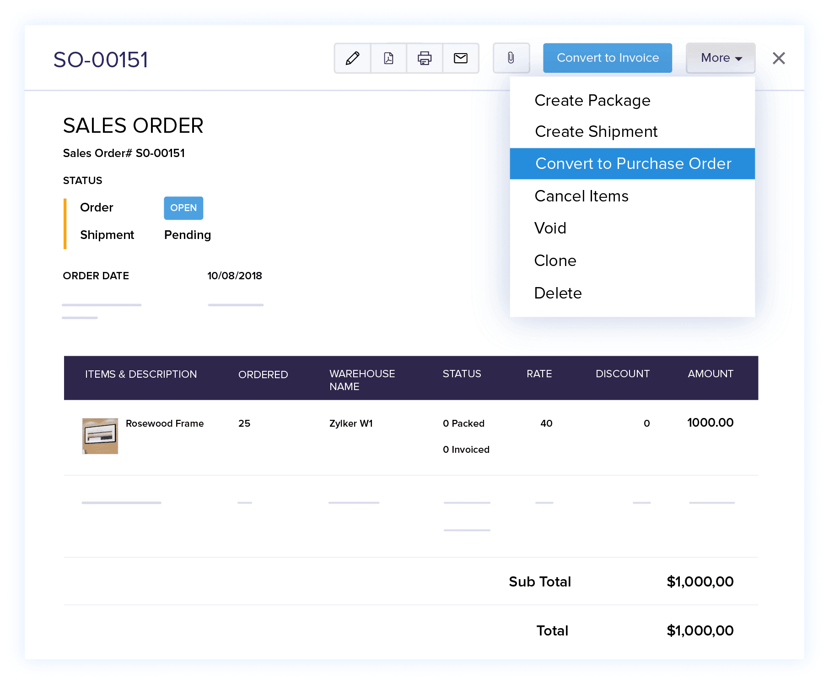Click the OPEN status badge
Viewport: 829px width, 684px height.
(183, 208)
